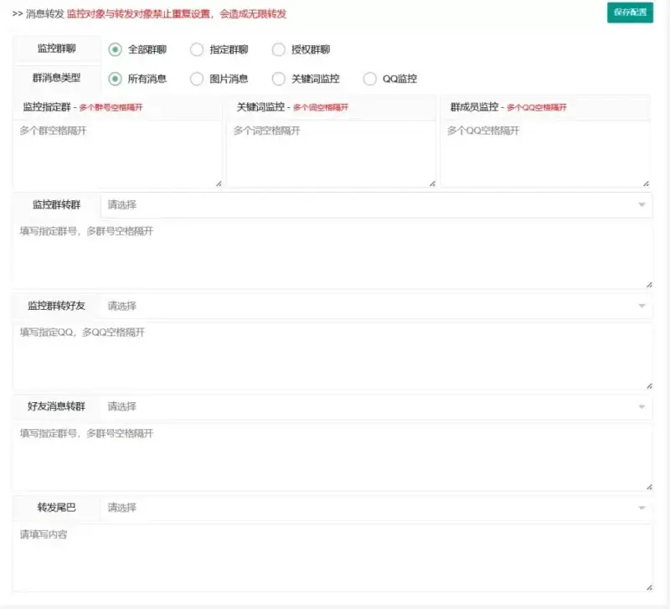This screenshot has height=609, width=670.
Task: Click the 监控群聊 label
Action: point(56,49)
